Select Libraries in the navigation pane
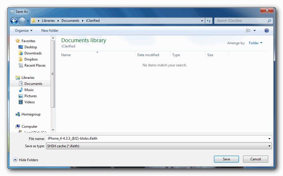 pos(28,78)
